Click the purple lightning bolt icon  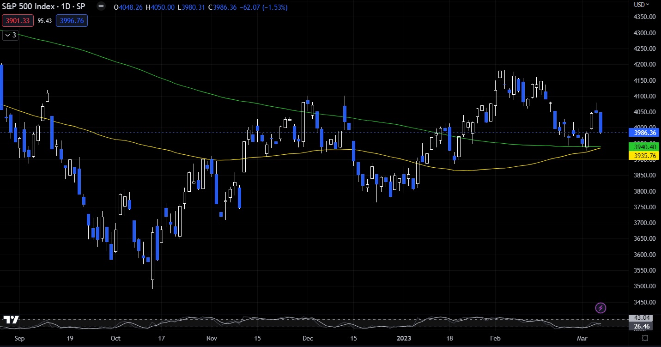[x=600, y=308]
